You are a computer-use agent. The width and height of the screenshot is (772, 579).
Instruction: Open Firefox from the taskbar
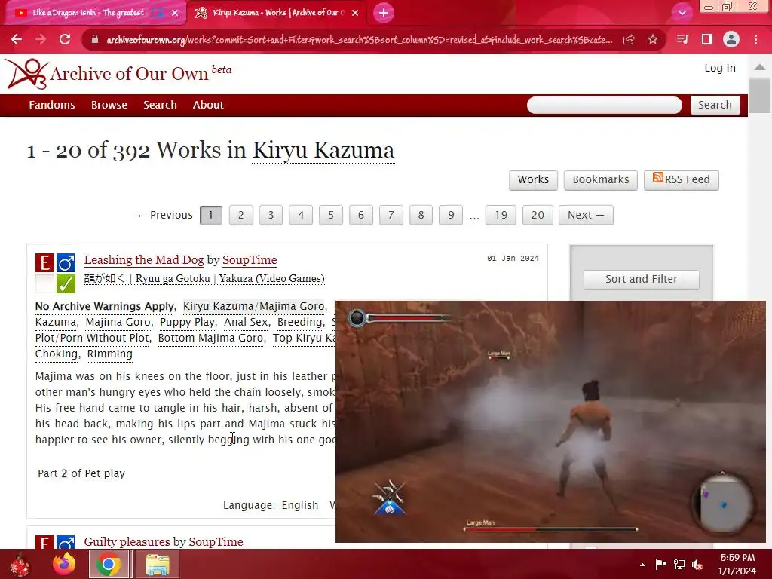(x=65, y=564)
